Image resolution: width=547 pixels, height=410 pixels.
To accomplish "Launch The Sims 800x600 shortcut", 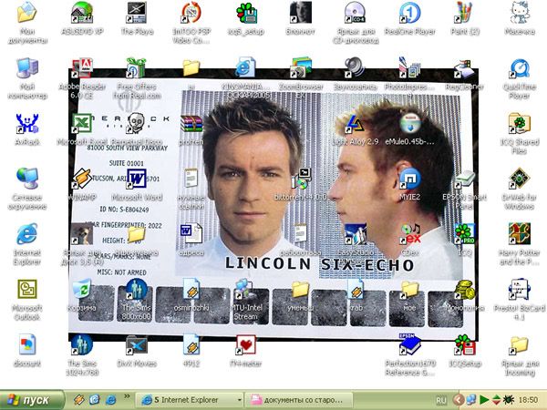I will (x=137, y=289).
